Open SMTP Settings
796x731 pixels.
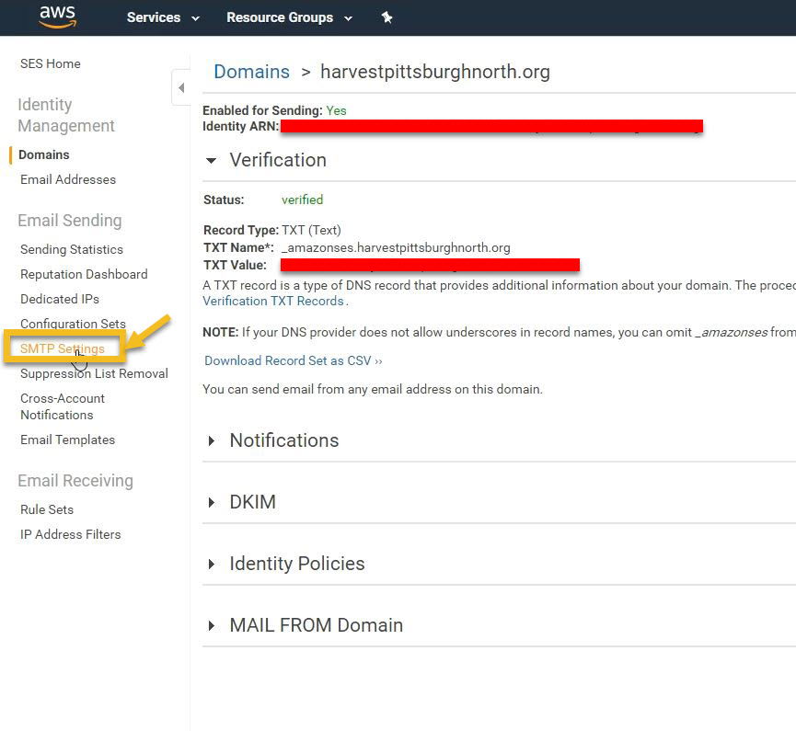(63, 349)
